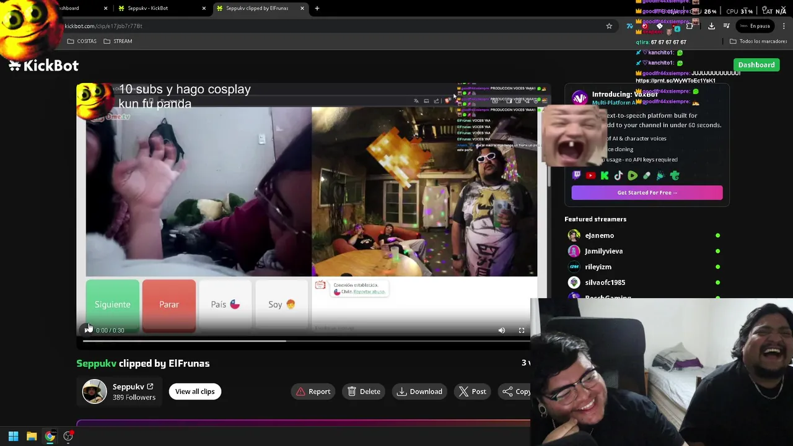
Task: Click eJanemo's avatar
Action: coord(574,235)
